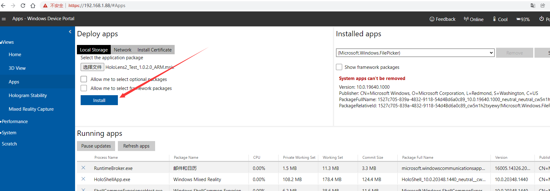The height and width of the screenshot is (191, 550).
Task: Click the Cool thermal status indicator
Action: tap(500, 19)
